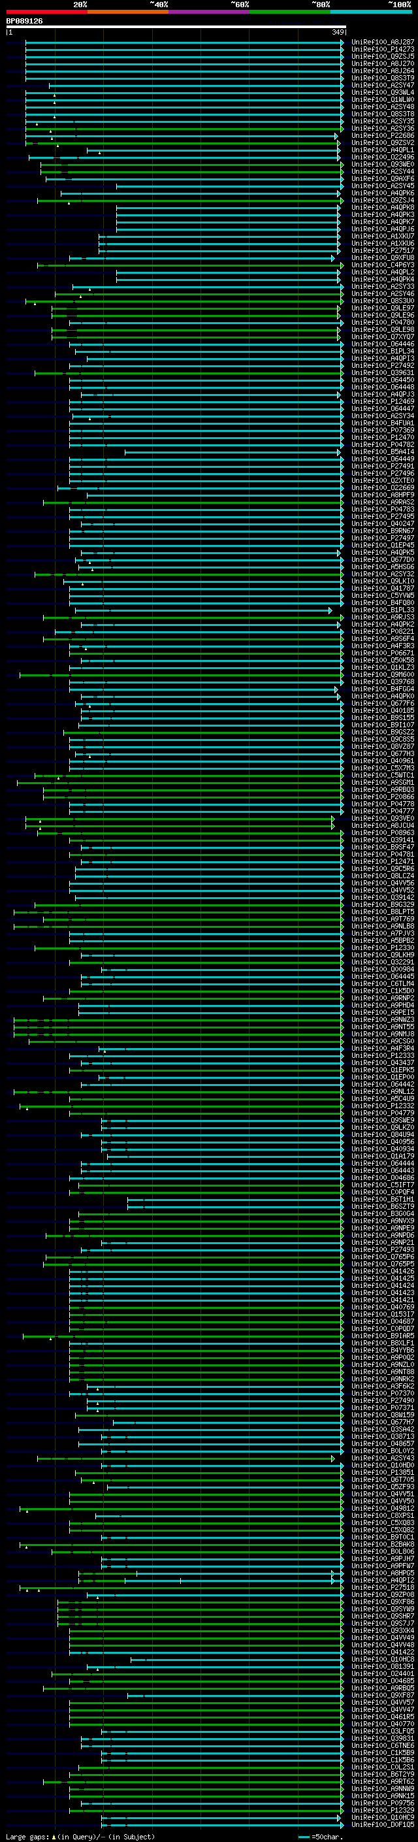Select hit label UniRef100_P12330

383,947
